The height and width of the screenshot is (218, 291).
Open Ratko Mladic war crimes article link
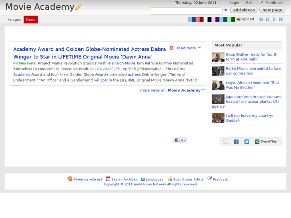253,71
